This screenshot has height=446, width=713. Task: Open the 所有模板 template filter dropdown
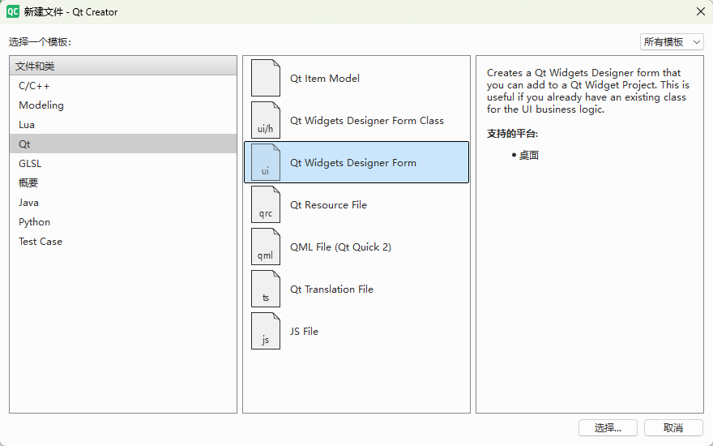click(672, 42)
